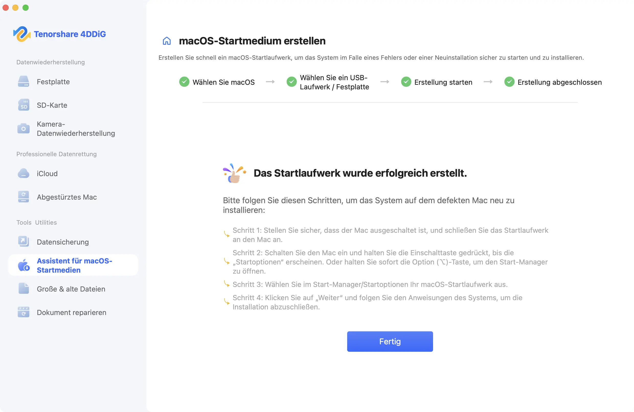634x412 pixels.
Task: Open the iCloud recovery tool
Action: (47, 173)
